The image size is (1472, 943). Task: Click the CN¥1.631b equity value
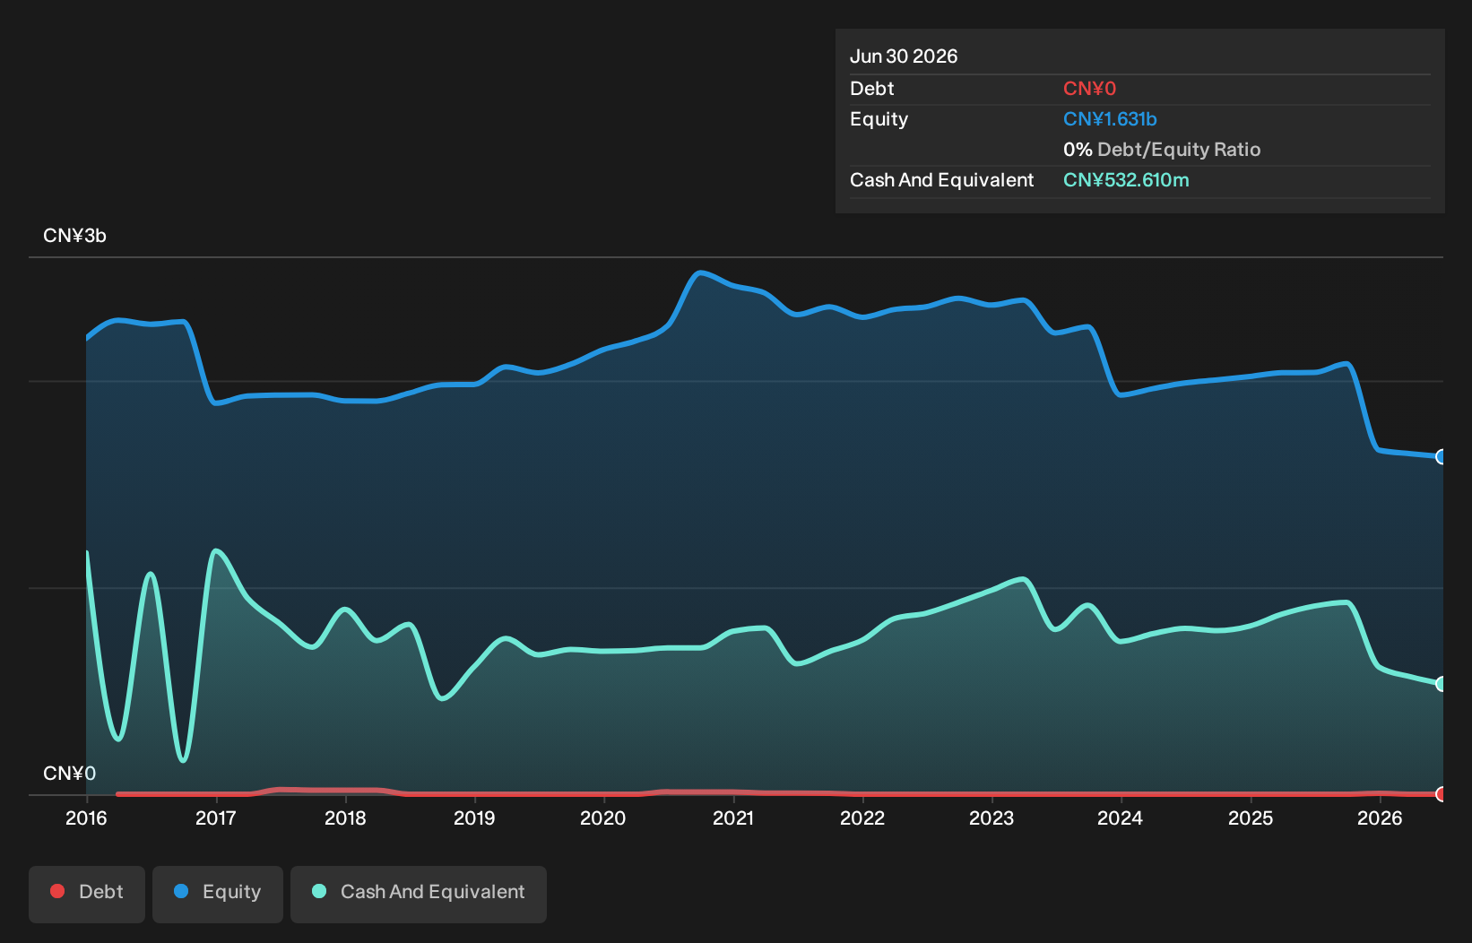pos(1110,119)
